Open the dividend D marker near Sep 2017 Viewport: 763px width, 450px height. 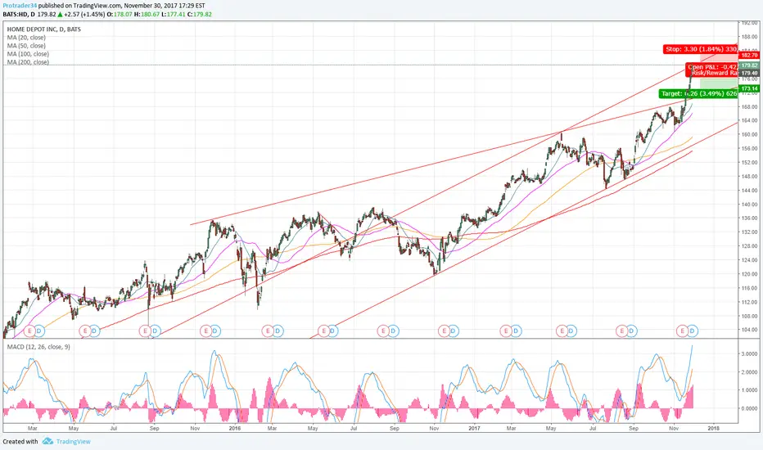pyautogui.click(x=631, y=331)
